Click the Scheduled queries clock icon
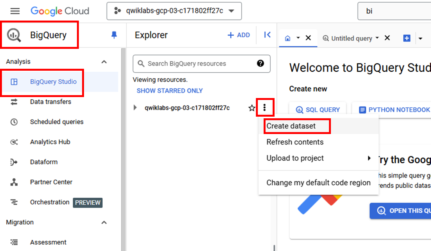This screenshot has width=431, height=251. tap(14, 122)
